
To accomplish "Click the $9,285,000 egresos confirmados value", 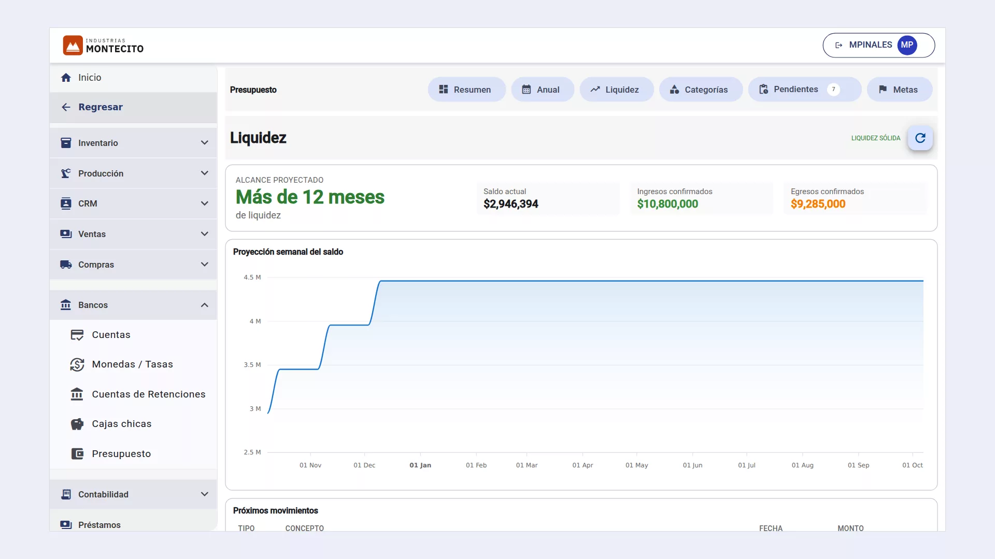I will pyautogui.click(x=818, y=204).
